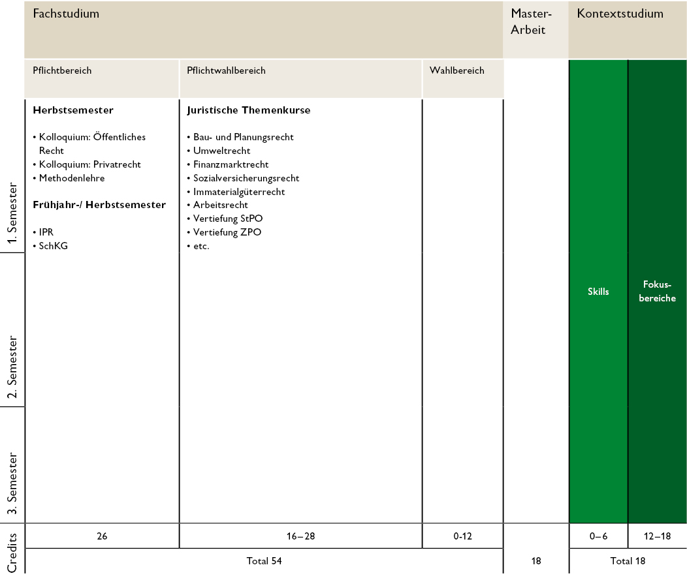Select the Master-Arbeit header cell

pyautogui.click(x=532, y=22)
